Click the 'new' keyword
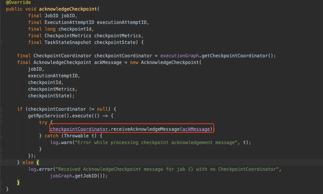The image size is (323, 194). pyautogui.click(x=134, y=63)
